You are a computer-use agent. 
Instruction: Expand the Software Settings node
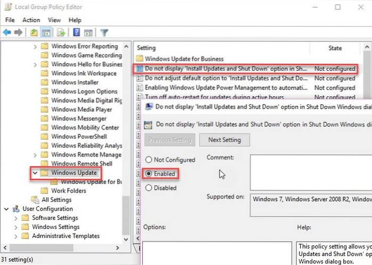pyautogui.click(x=15, y=218)
